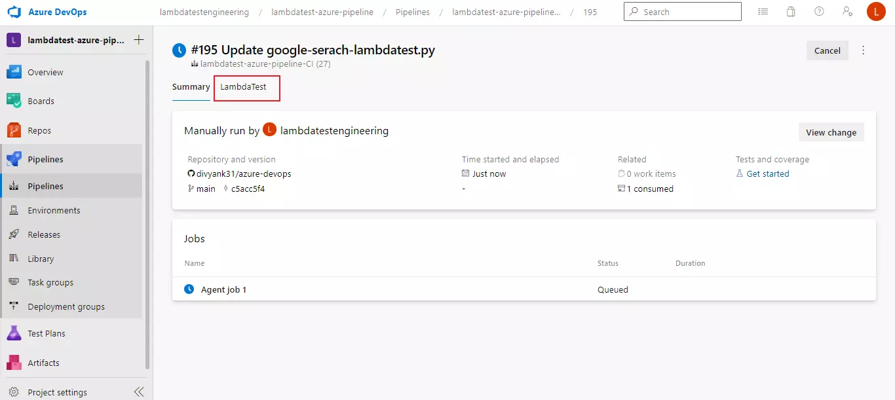The width and height of the screenshot is (895, 400).
Task: Create a new project with the plus icon
Action: point(139,40)
